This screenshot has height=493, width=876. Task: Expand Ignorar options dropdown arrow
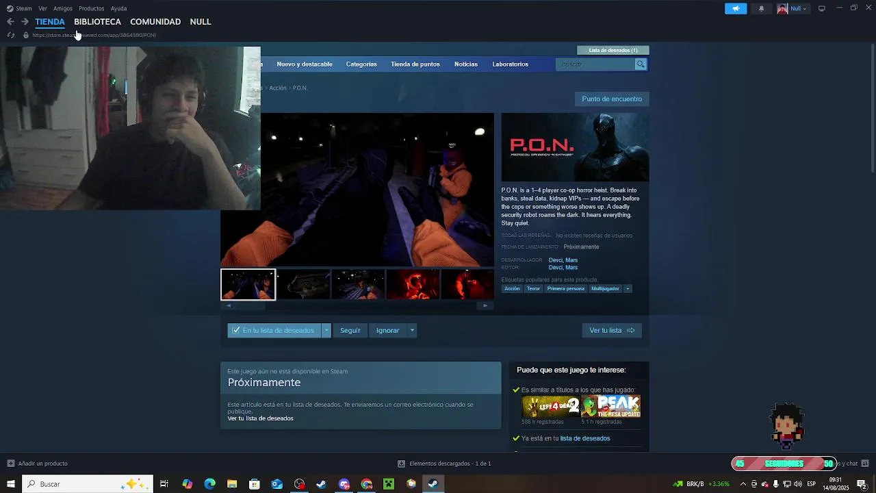click(412, 330)
